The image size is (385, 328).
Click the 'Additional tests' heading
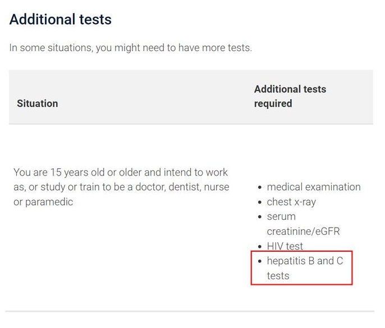click(61, 20)
